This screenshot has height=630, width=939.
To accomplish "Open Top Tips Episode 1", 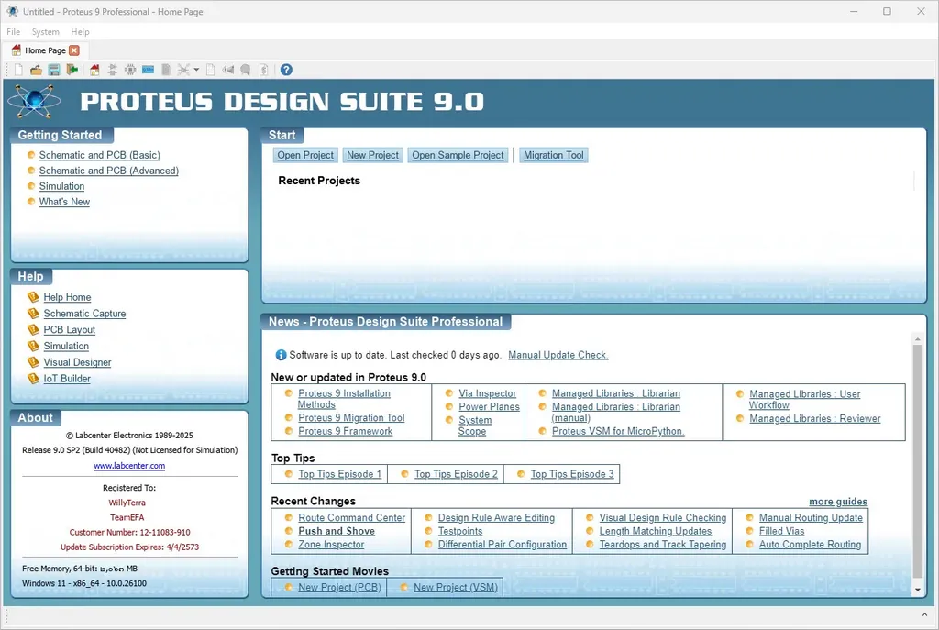I will 339,474.
